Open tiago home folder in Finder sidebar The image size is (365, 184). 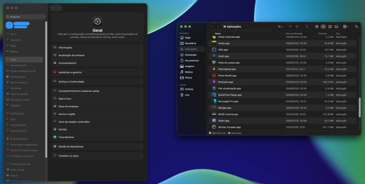click(192, 38)
